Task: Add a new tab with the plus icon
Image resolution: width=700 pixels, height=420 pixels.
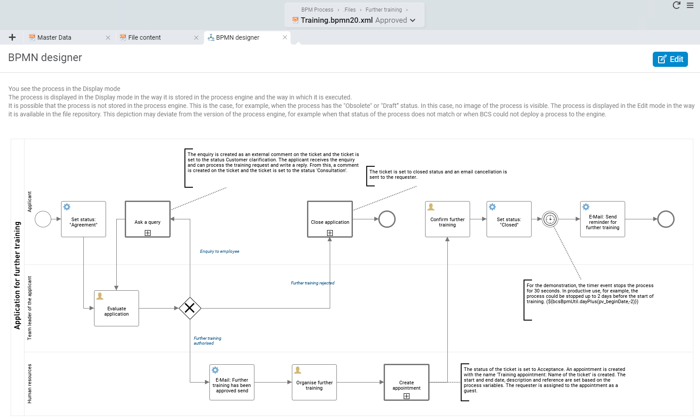Action: pos(12,37)
